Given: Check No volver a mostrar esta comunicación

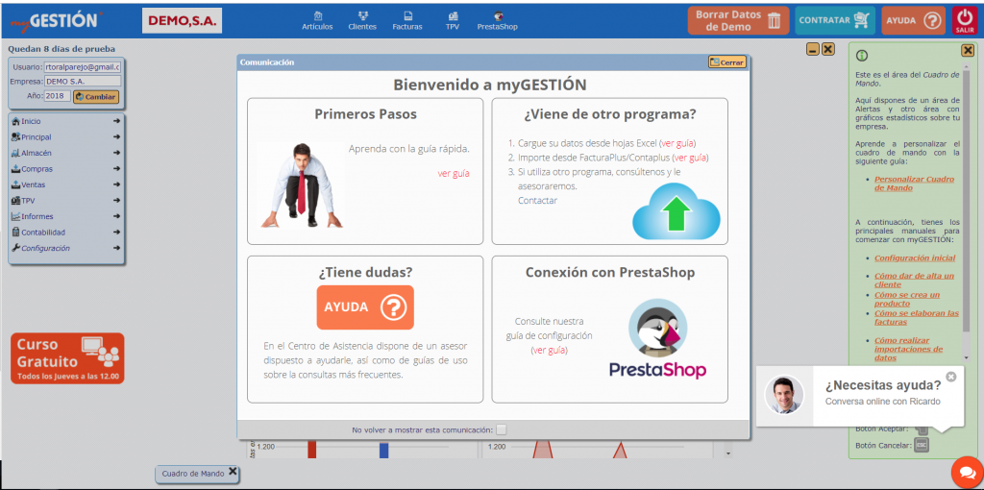Looking at the screenshot, I should [501, 429].
